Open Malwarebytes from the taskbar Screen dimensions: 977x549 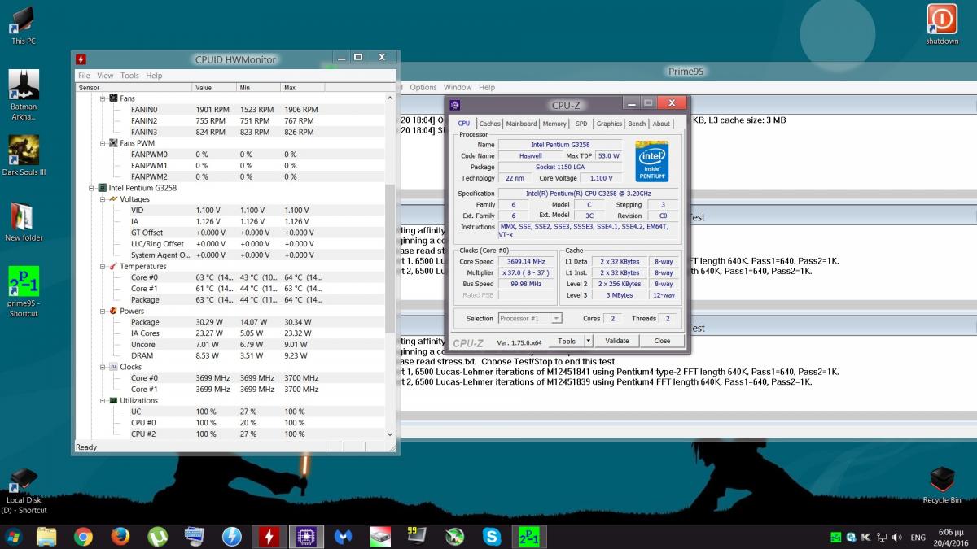coord(344,536)
